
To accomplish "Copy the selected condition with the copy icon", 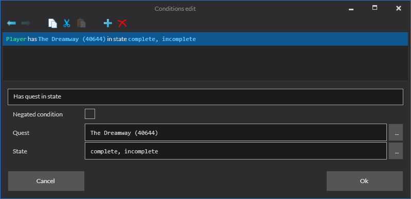I will tap(53, 23).
